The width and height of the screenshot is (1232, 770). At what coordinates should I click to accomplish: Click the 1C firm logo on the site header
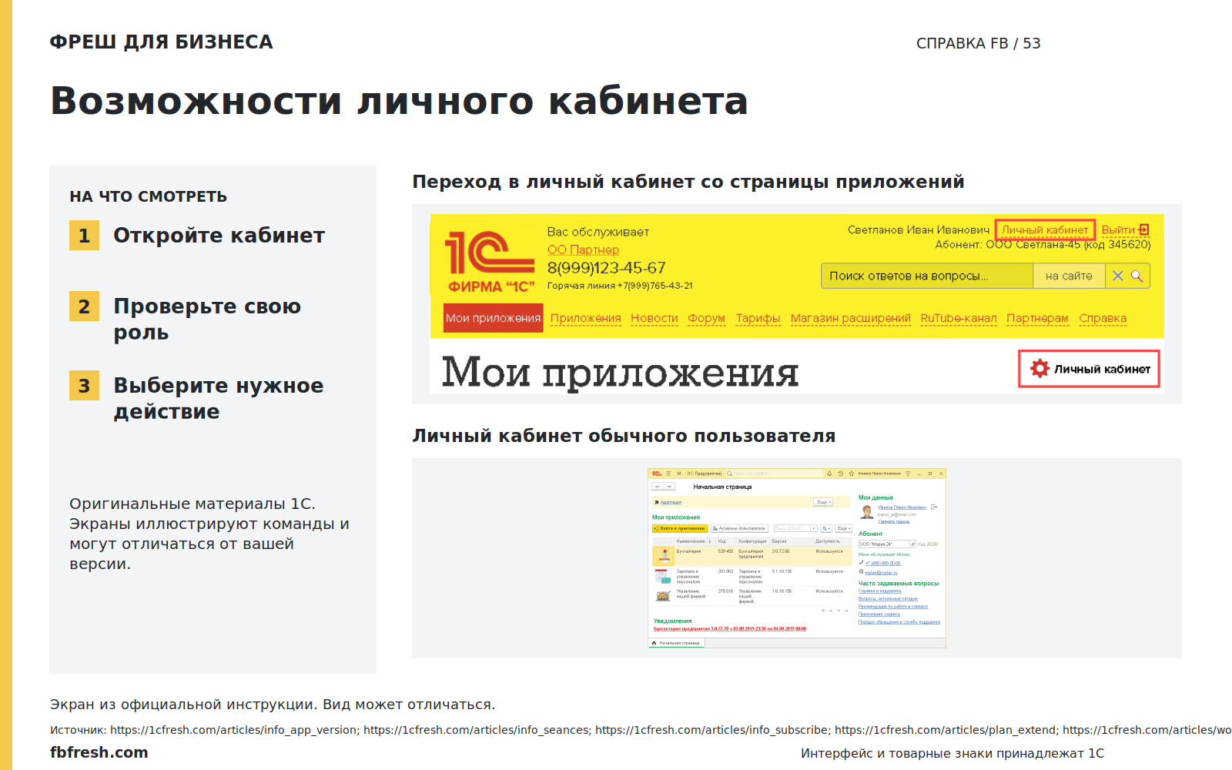click(490, 262)
